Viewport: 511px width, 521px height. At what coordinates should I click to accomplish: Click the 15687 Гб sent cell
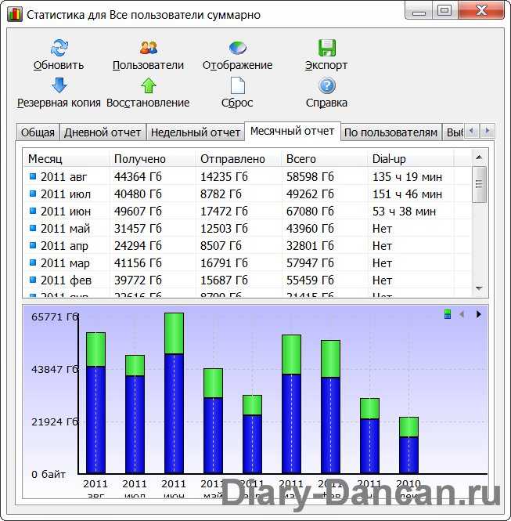click(224, 280)
